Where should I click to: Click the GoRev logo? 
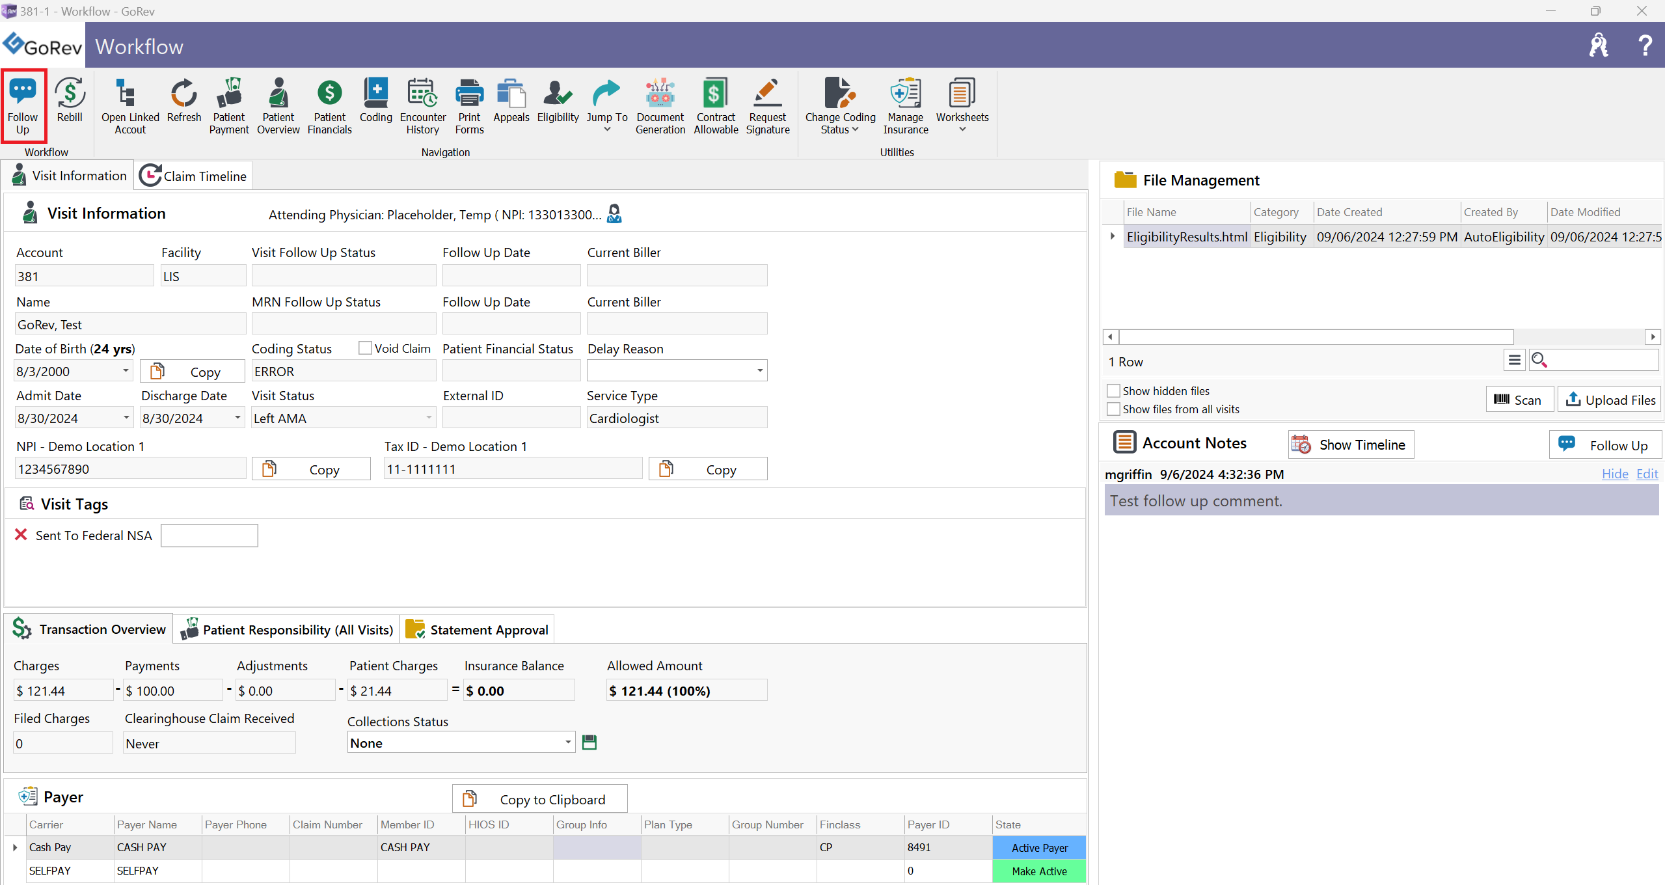coord(43,46)
